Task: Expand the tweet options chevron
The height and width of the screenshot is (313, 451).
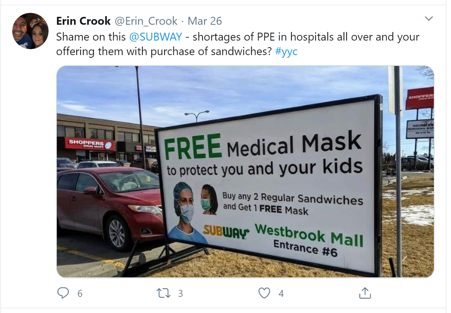Action: click(429, 18)
